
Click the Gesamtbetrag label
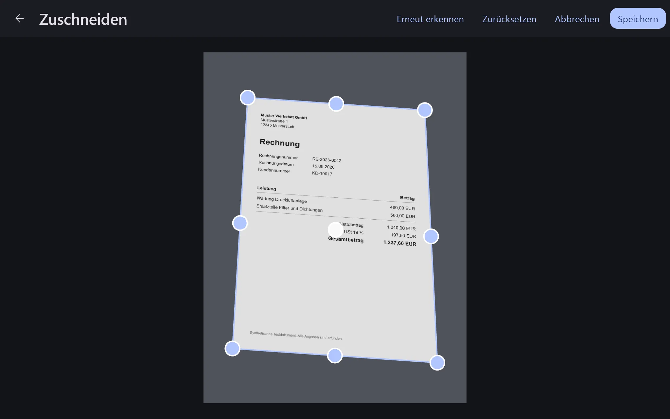tap(346, 239)
